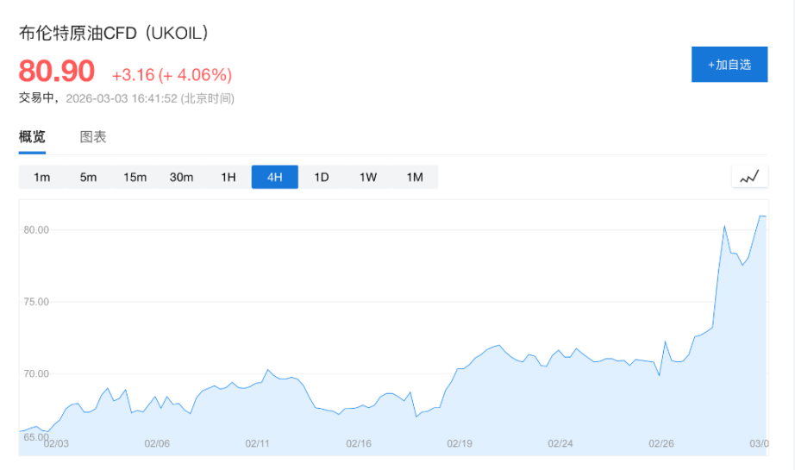Switch chart to 15m interval
This screenshot has height=470, width=795.
coord(135,178)
